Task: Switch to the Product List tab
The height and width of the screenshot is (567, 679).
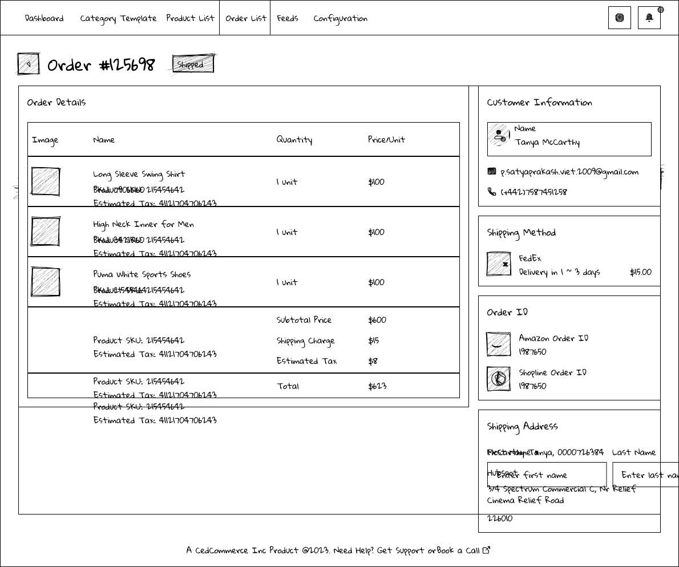Action: click(190, 18)
